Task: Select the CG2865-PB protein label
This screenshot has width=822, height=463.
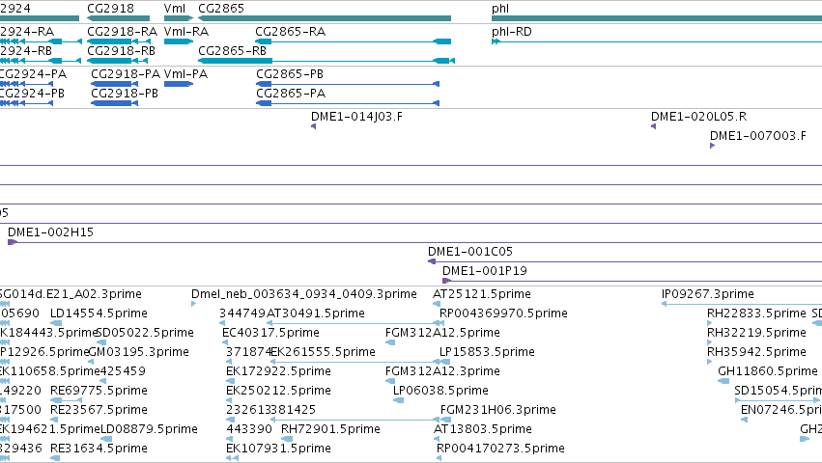Action: pos(290,74)
